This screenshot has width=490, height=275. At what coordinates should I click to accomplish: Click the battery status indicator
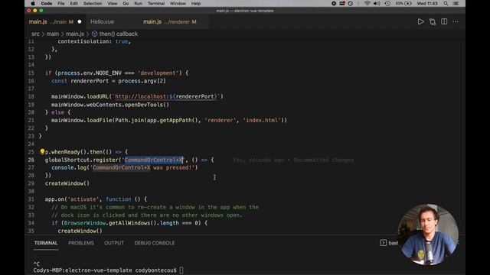click(x=403, y=3)
